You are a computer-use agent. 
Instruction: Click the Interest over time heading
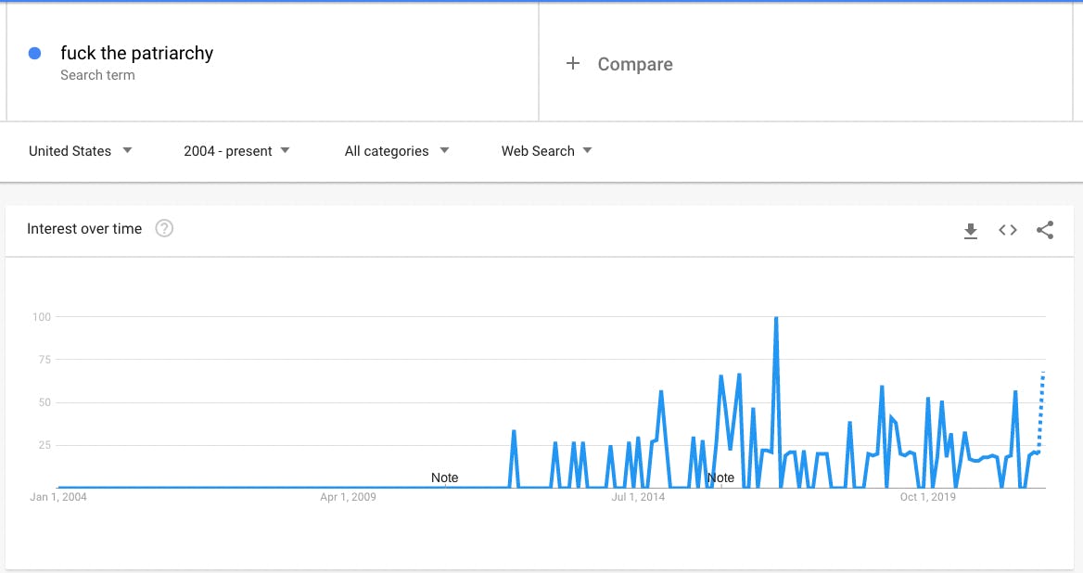pos(84,228)
